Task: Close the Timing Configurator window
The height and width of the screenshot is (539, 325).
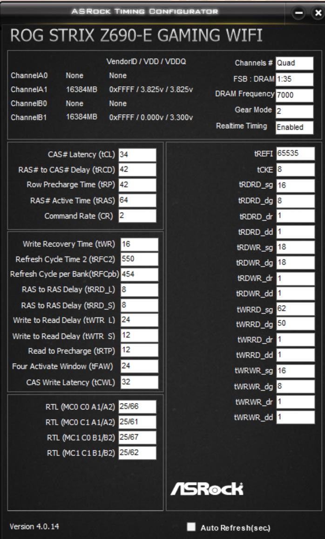Action: (x=318, y=13)
